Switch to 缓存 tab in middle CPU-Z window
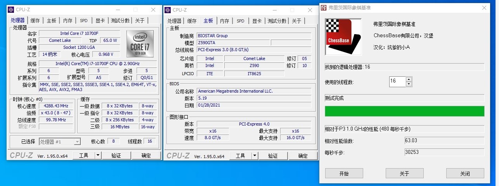The width and height of the screenshot is (499, 186). tap(192, 21)
